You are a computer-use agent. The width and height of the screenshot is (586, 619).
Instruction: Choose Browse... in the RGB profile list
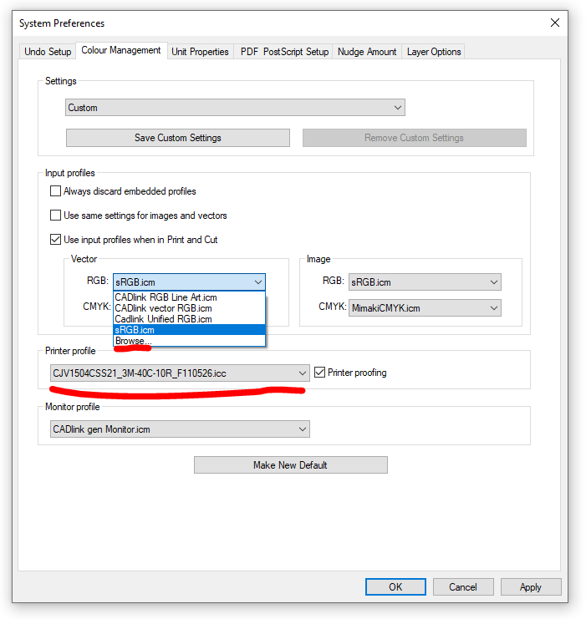189,340
